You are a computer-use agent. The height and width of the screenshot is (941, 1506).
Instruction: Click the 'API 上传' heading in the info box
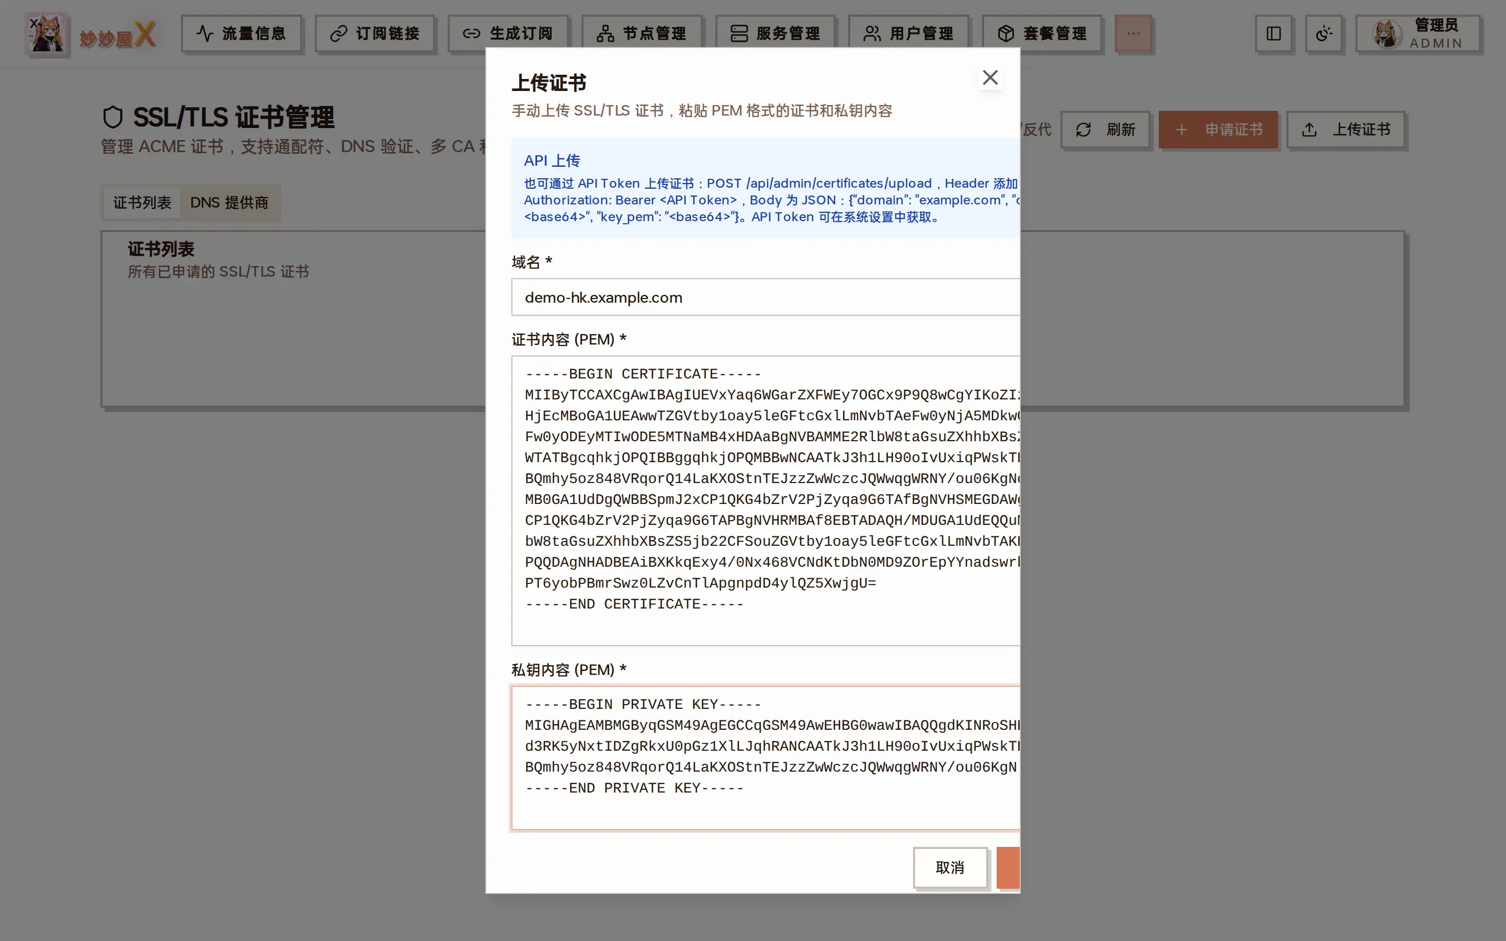click(552, 160)
